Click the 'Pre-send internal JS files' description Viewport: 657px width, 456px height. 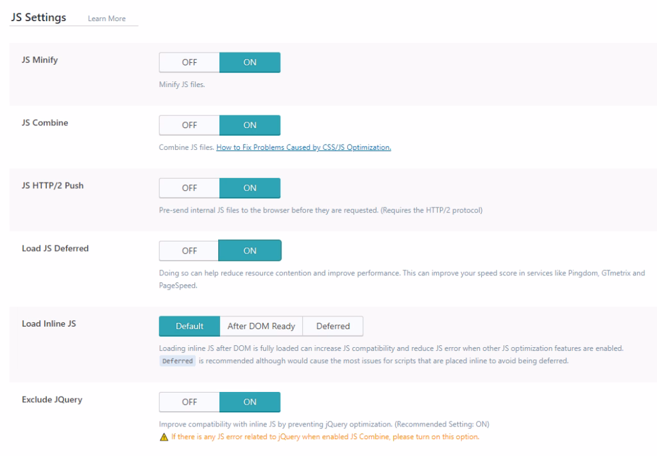321,210
